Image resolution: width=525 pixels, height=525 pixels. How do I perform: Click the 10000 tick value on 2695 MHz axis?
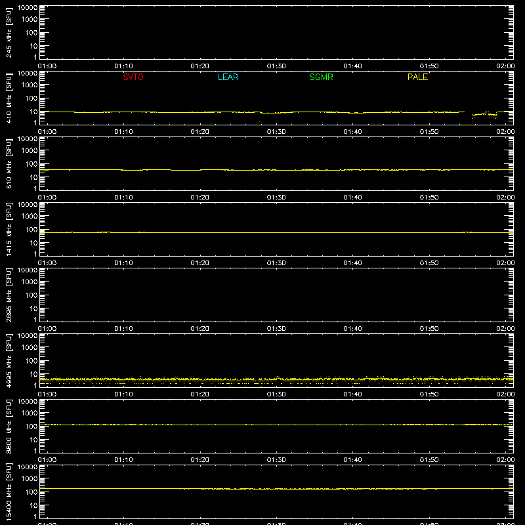click(x=28, y=270)
